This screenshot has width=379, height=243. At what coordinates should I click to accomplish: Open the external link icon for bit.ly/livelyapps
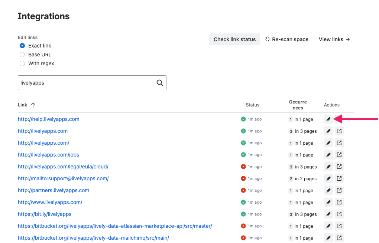[339, 214]
